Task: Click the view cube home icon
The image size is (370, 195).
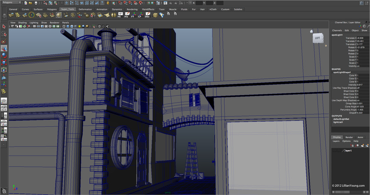Action: pyautogui.click(x=312, y=31)
